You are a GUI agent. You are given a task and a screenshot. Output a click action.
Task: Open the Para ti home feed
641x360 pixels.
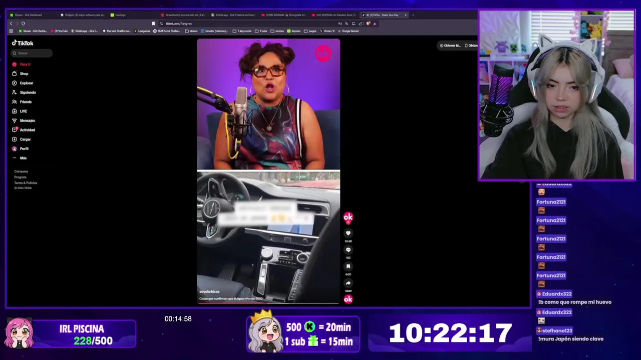22,64
